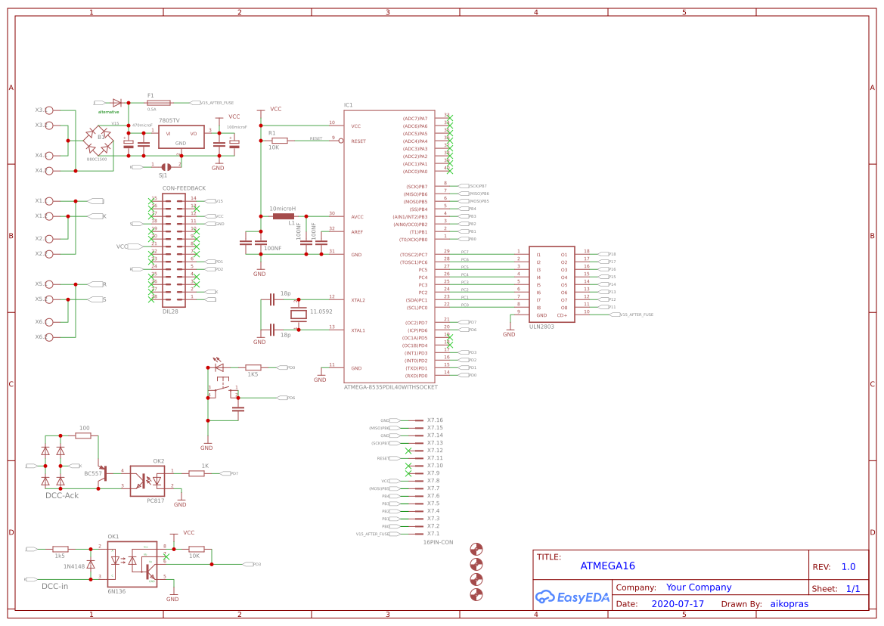
Task: Click the ATMEGA16 title text
Action: pos(607,566)
